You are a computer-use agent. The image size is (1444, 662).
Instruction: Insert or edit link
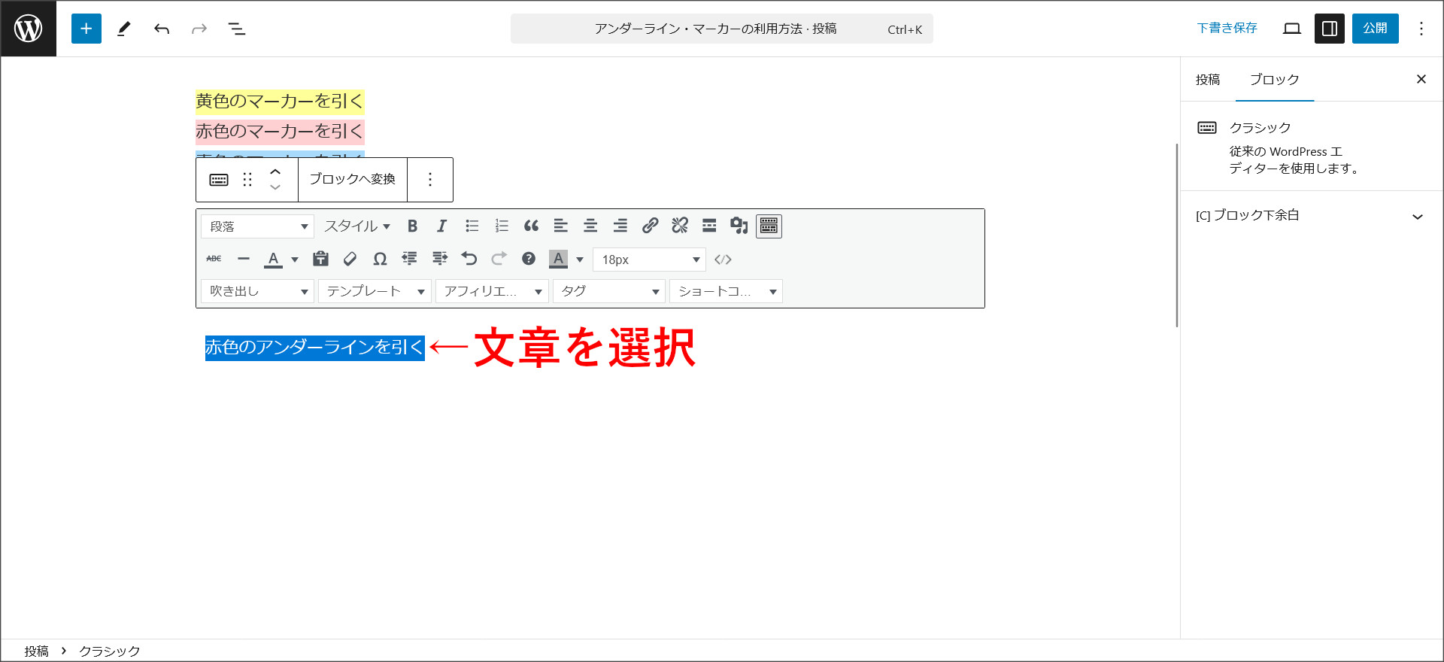(651, 226)
